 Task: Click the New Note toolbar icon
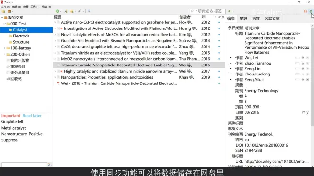[x=72, y=11]
